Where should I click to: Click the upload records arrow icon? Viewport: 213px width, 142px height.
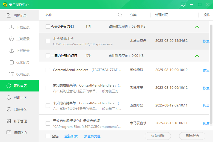coord(11,51)
